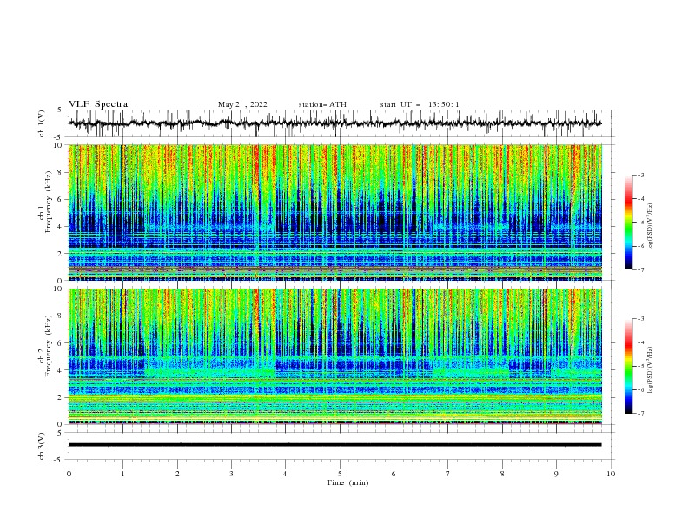Click the ch.2 "Frequency (kHz)" axis label
Screen dimensions: 688x532
pyautogui.click(x=49, y=346)
